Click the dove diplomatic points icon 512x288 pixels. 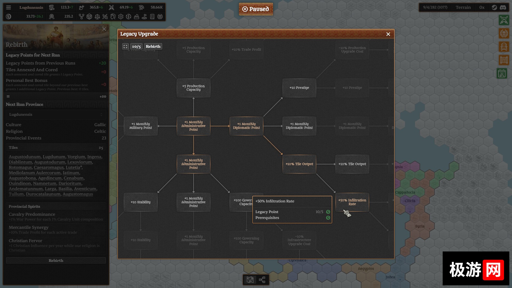[x=82, y=7]
